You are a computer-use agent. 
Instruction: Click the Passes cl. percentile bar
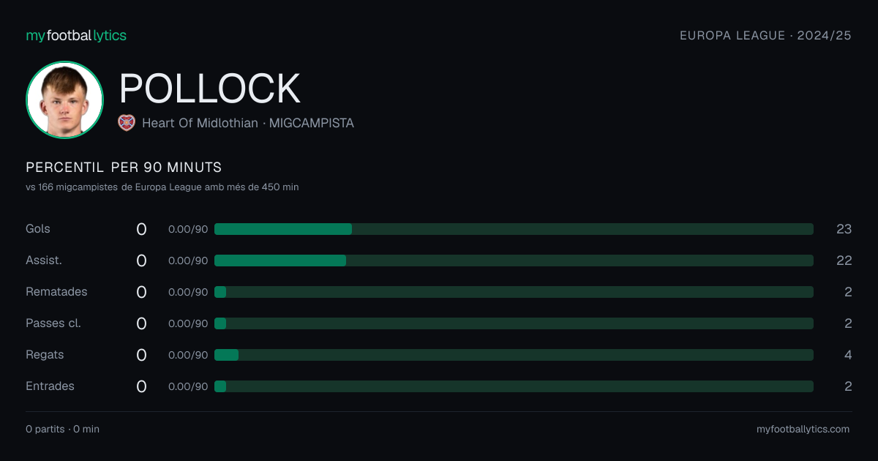[x=514, y=323]
